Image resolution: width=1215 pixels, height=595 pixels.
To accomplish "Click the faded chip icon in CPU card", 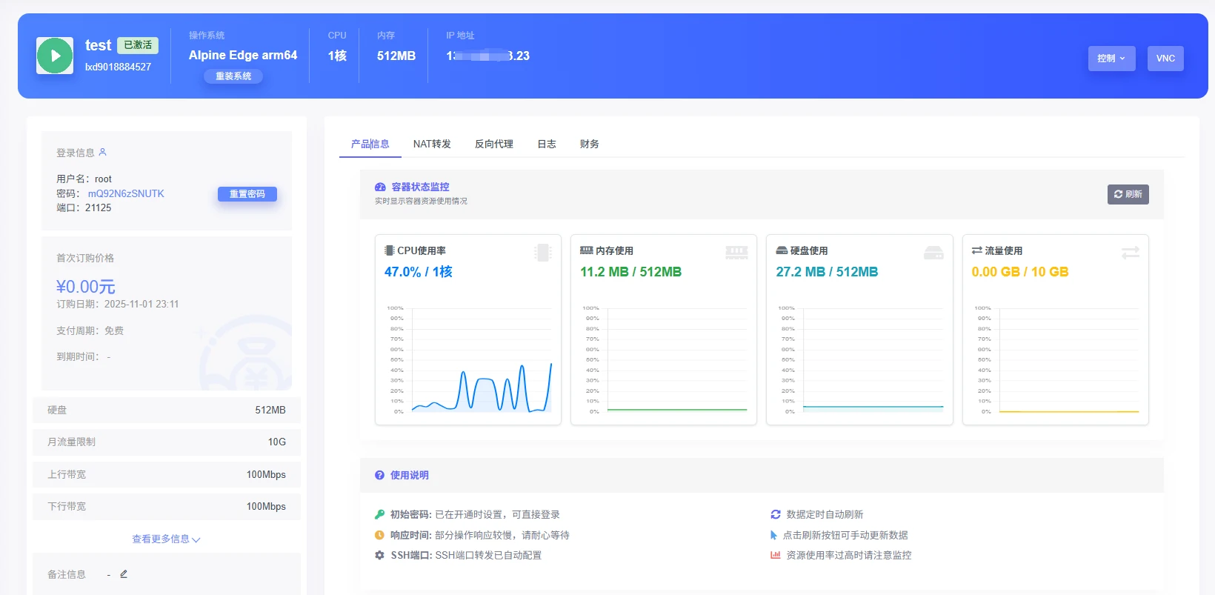I will click(543, 253).
